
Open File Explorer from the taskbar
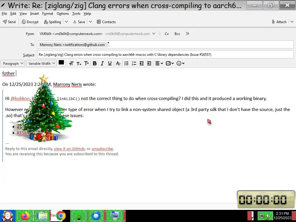coord(42,216)
